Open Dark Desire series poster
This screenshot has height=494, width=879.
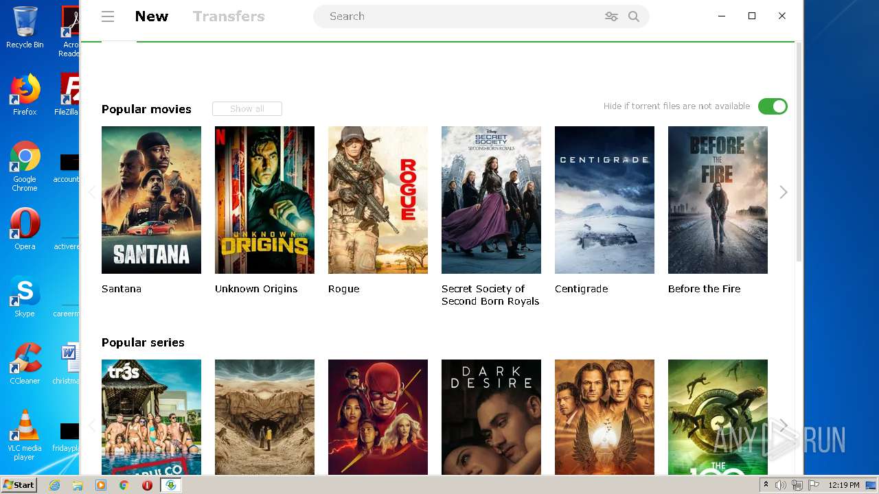491,417
